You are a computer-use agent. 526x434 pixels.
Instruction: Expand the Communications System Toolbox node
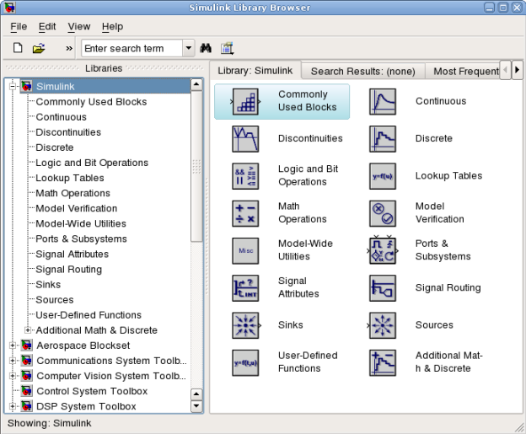(13, 361)
